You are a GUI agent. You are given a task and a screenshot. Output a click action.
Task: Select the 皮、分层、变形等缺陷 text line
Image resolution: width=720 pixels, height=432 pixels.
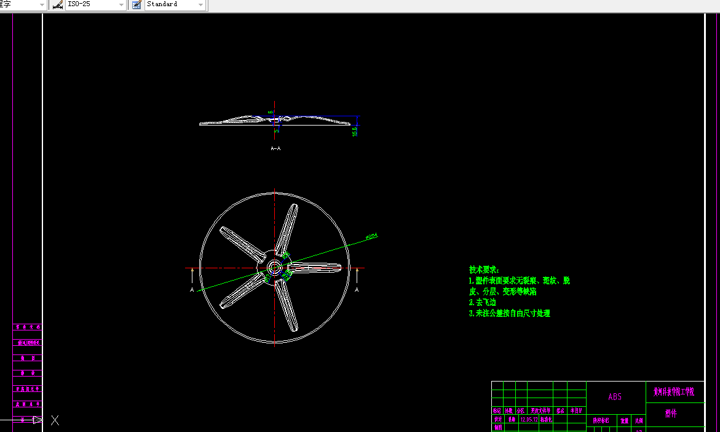pyautogui.click(x=502, y=291)
